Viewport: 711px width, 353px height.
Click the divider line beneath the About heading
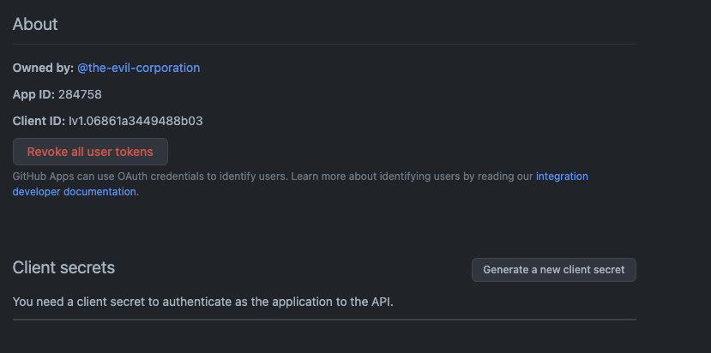coord(324,44)
